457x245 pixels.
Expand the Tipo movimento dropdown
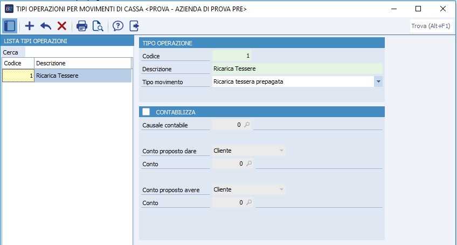[x=378, y=81]
